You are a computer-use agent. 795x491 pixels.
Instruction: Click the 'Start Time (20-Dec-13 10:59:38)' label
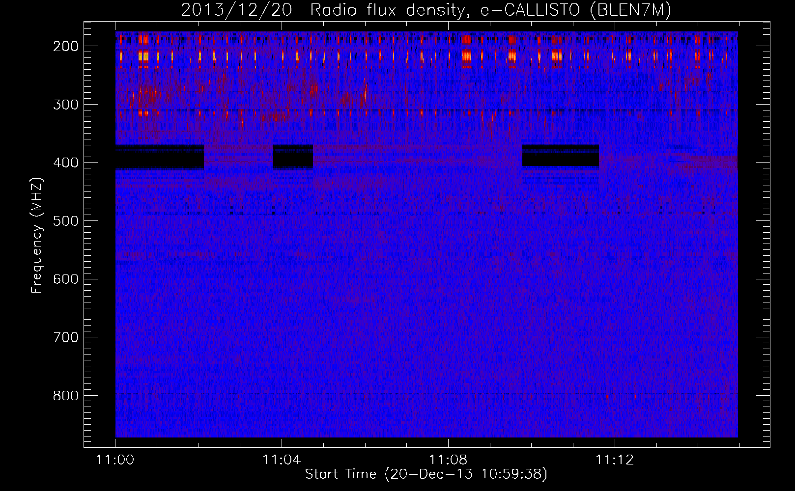coord(426,474)
